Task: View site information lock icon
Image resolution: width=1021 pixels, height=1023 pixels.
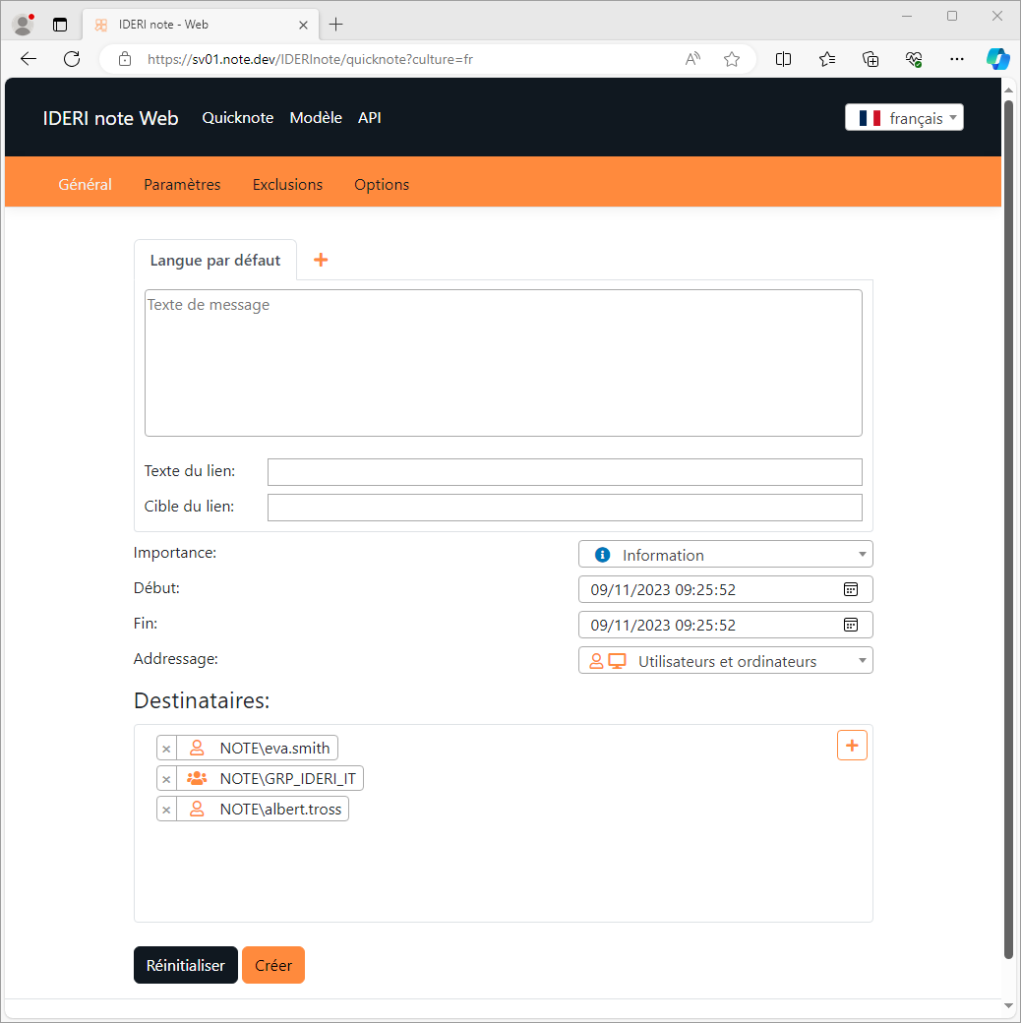Action: (x=125, y=59)
